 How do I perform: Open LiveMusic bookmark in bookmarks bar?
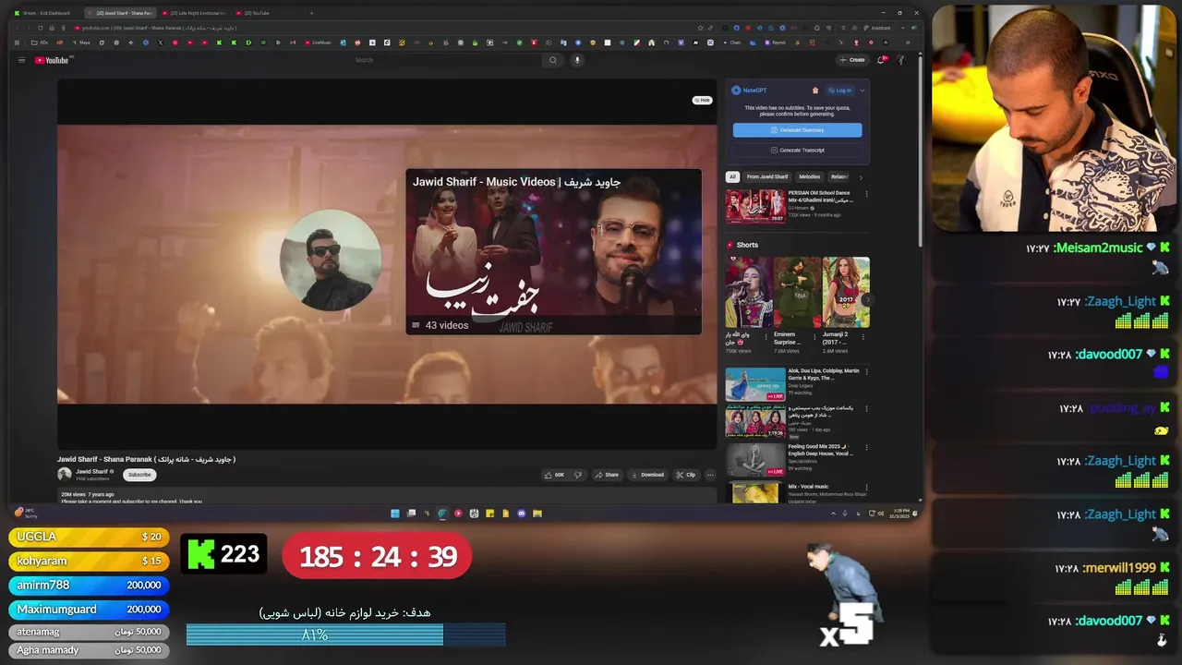point(316,42)
